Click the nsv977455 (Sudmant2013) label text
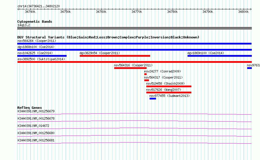The height and width of the screenshot is (160, 260). [x=169, y=96]
